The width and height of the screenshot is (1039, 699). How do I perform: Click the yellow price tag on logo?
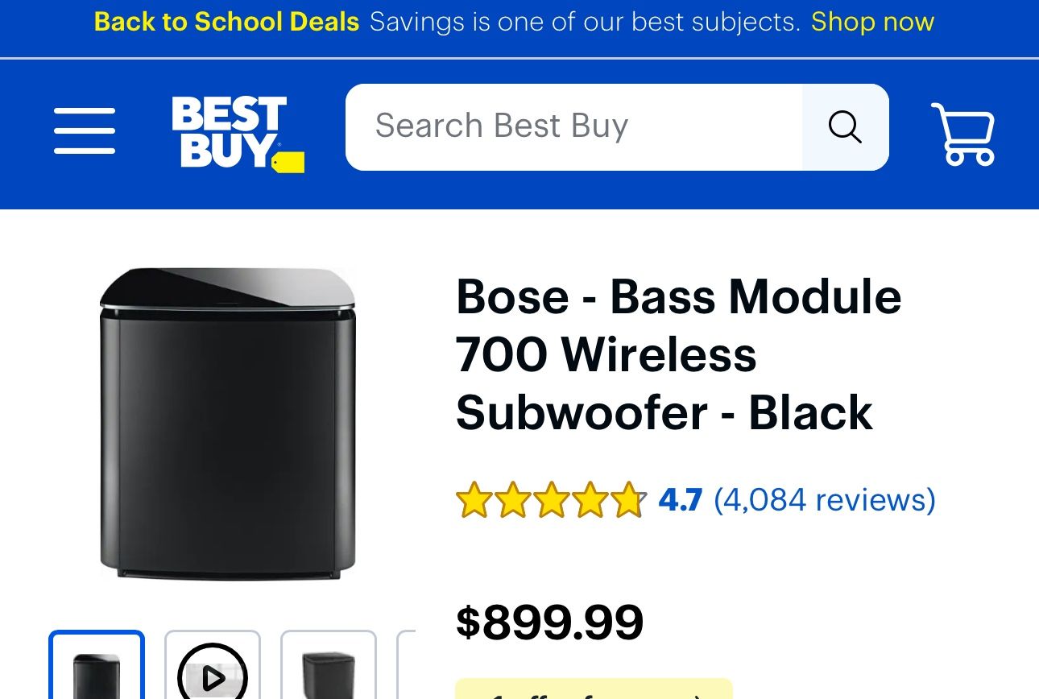288,163
